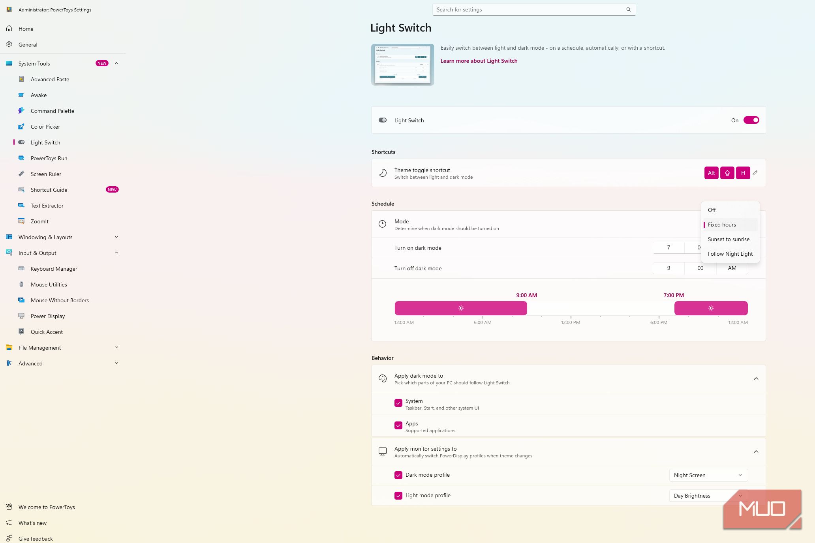
Task: Go to the Home page label
Action: pyautogui.click(x=26, y=29)
